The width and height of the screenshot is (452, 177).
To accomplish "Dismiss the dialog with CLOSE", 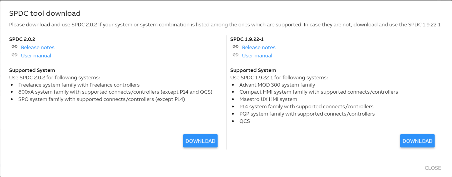I will pos(433,168).
